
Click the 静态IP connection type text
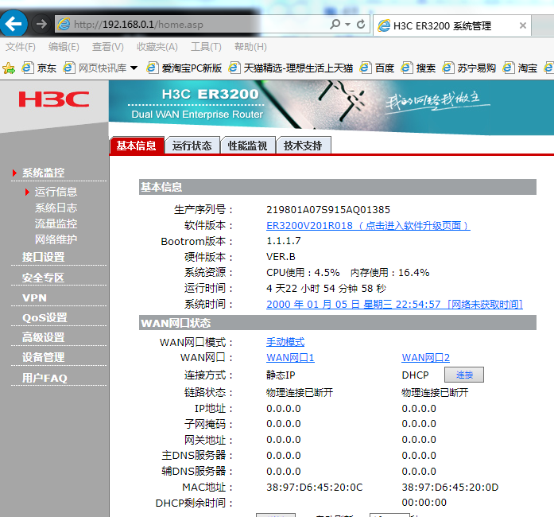coord(281,375)
